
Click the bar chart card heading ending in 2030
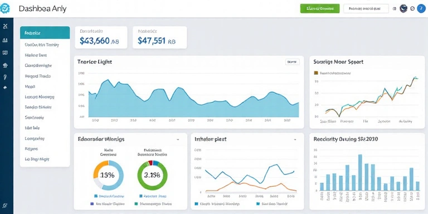click(346, 139)
